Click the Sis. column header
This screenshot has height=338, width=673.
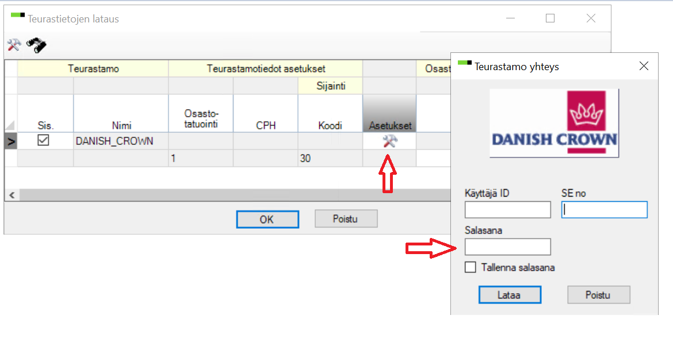(45, 113)
